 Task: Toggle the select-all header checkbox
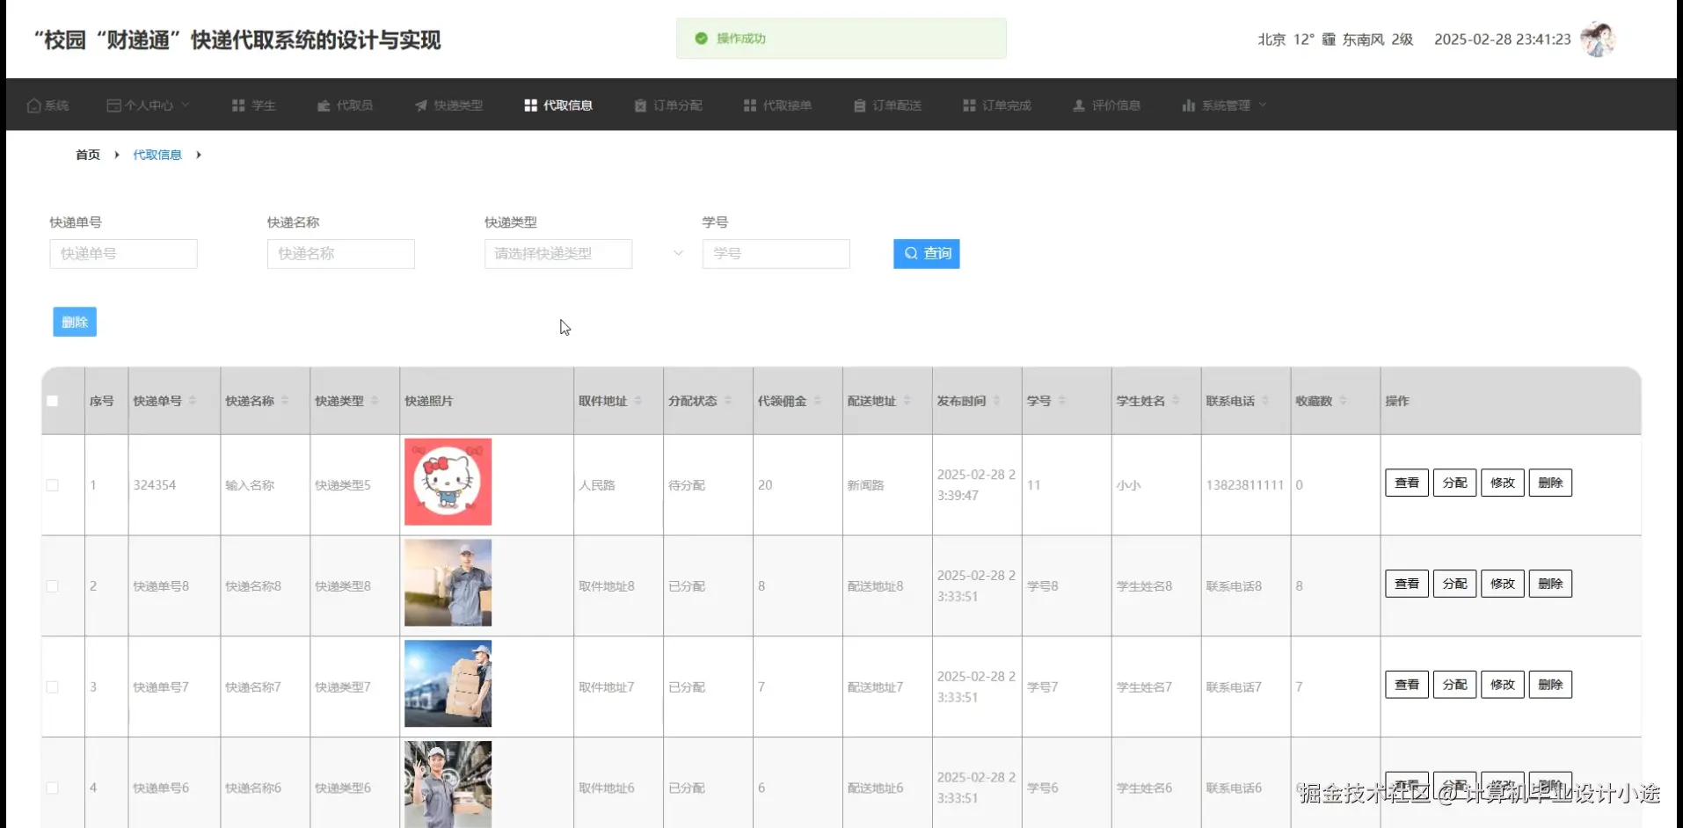tap(53, 401)
